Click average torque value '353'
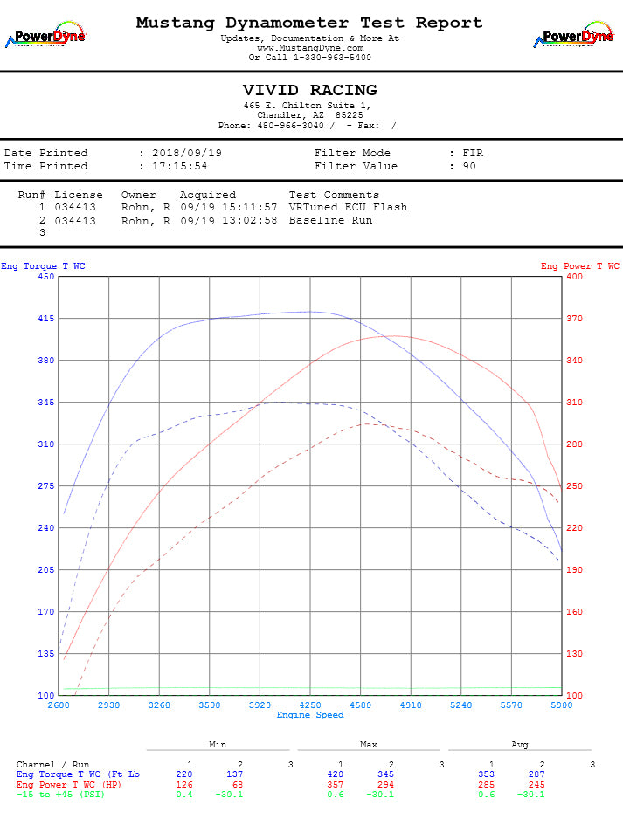This screenshot has width=623, height=819. coord(486,774)
